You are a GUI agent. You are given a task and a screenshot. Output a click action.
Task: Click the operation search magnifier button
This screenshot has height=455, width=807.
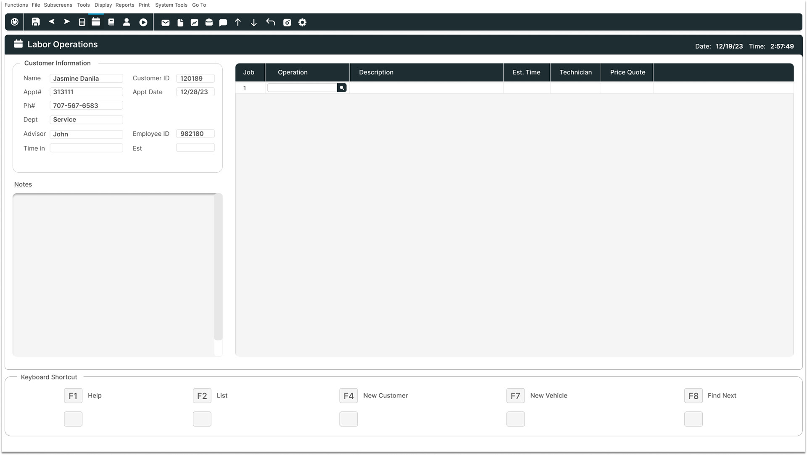pyautogui.click(x=342, y=88)
